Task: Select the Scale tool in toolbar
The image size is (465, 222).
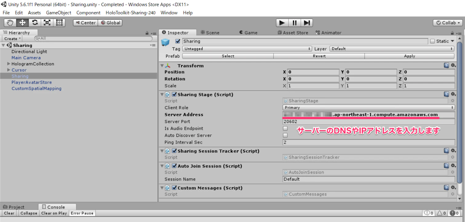Action: point(47,23)
